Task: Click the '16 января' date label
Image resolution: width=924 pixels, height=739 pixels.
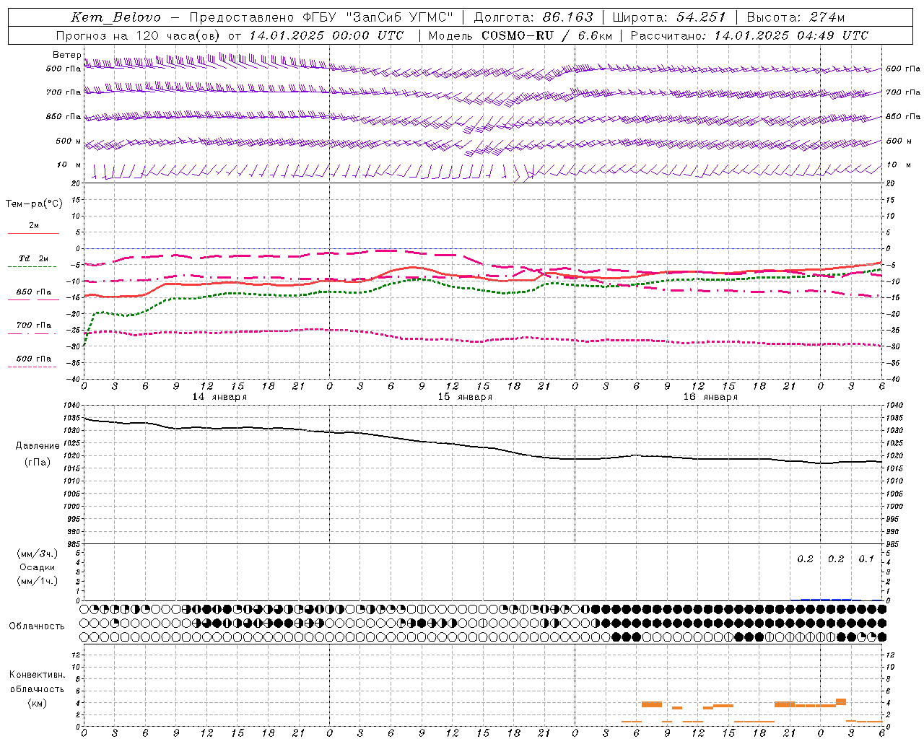Action: (x=710, y=396)
